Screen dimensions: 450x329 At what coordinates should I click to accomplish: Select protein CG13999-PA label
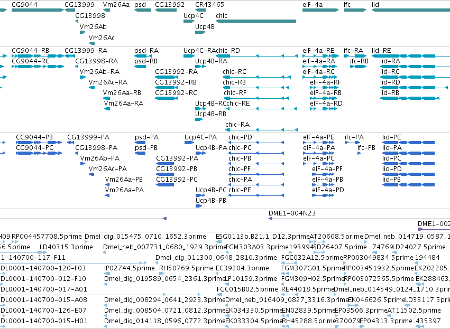pos(88,137)
